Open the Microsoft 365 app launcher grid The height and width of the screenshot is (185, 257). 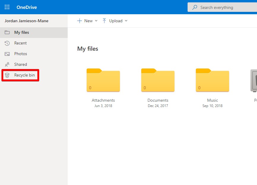7,7
